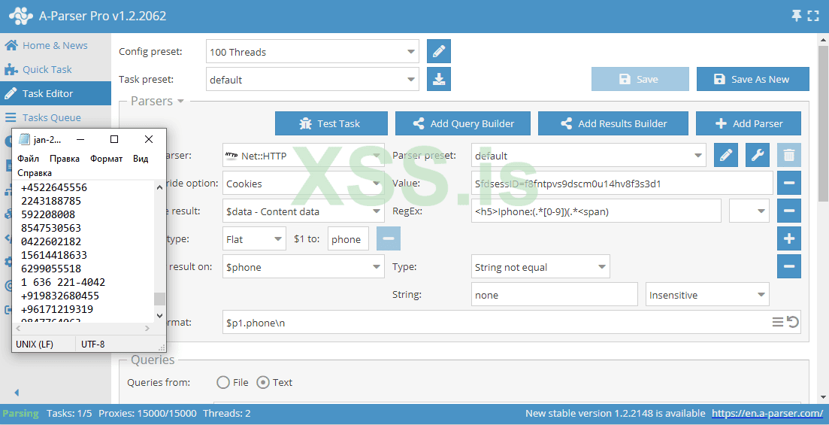Add new row with plus button

point(789,238)
